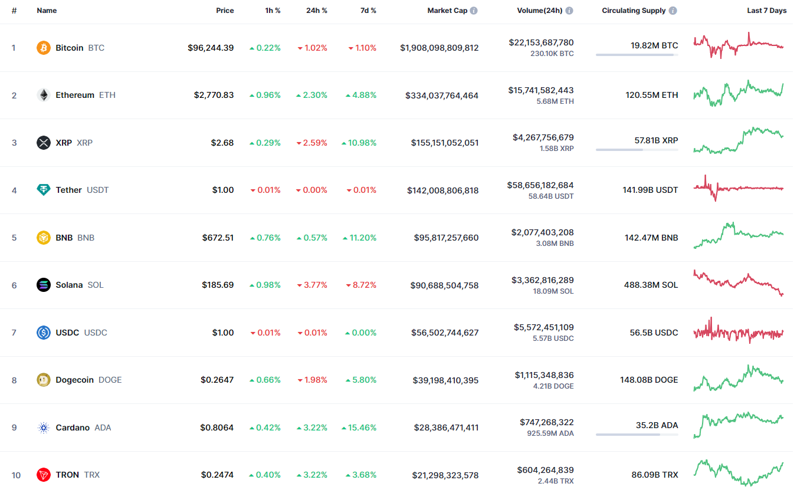This screenshot has width=807, height=493.
Task: Open the Market Cap info tooltip icon
Action: click(x=474, y=11)
